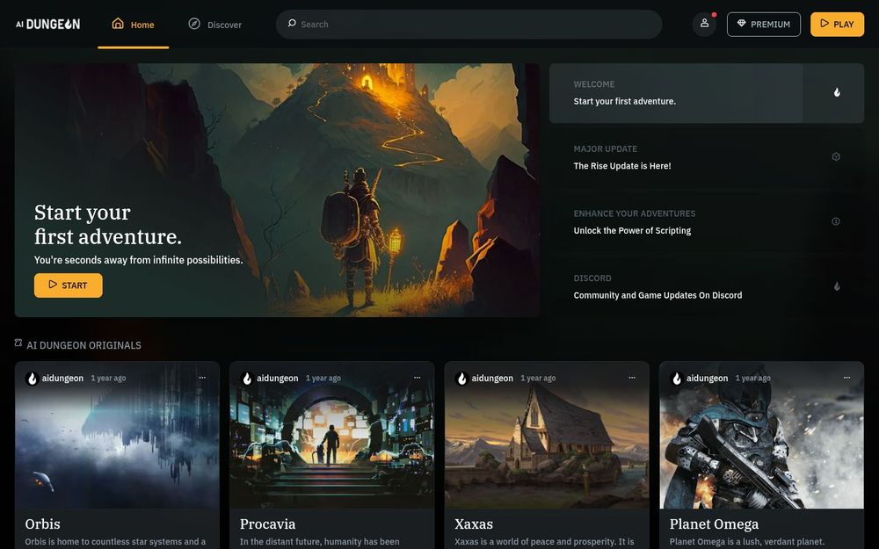Click aidungeon avatar on Procavia card
The width and height of the screenshot is (879, 549).
(247, 379)
